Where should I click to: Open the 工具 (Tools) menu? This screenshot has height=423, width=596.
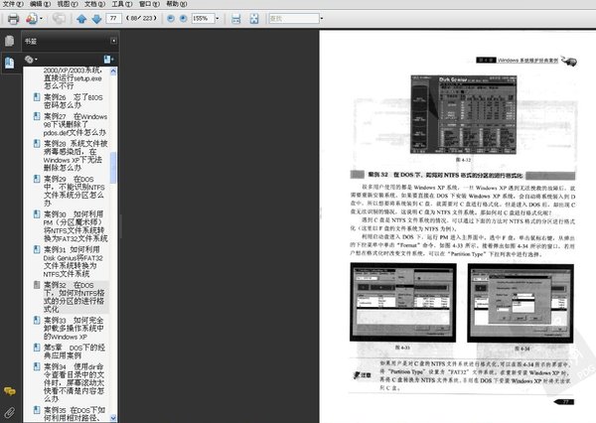[x=122, y=4]
